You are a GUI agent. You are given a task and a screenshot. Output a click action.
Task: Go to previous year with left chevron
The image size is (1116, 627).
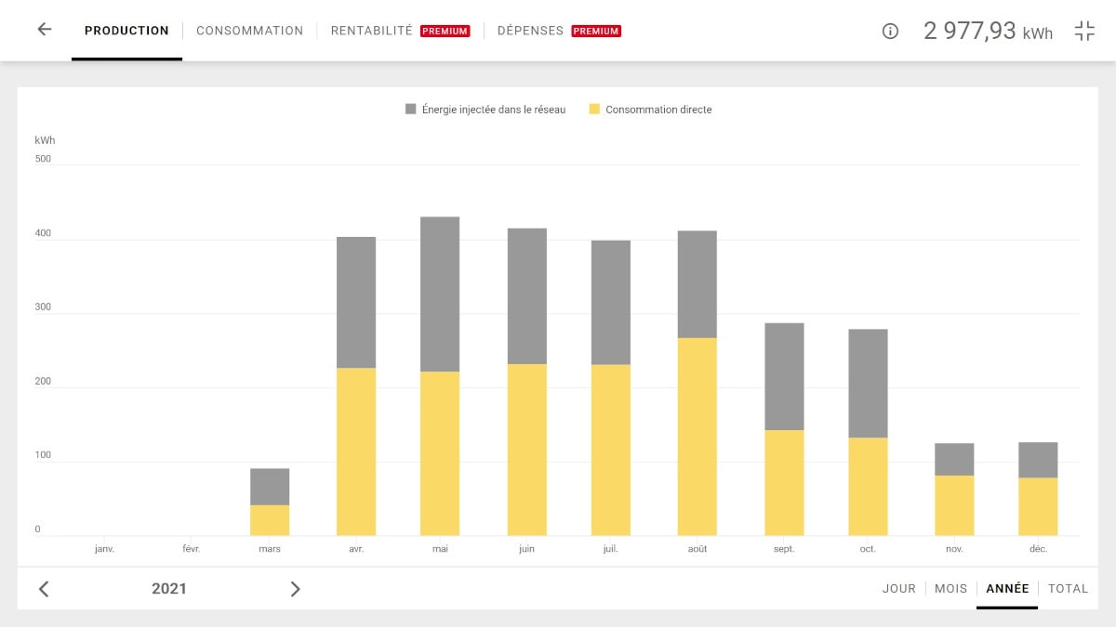point(44,589)
